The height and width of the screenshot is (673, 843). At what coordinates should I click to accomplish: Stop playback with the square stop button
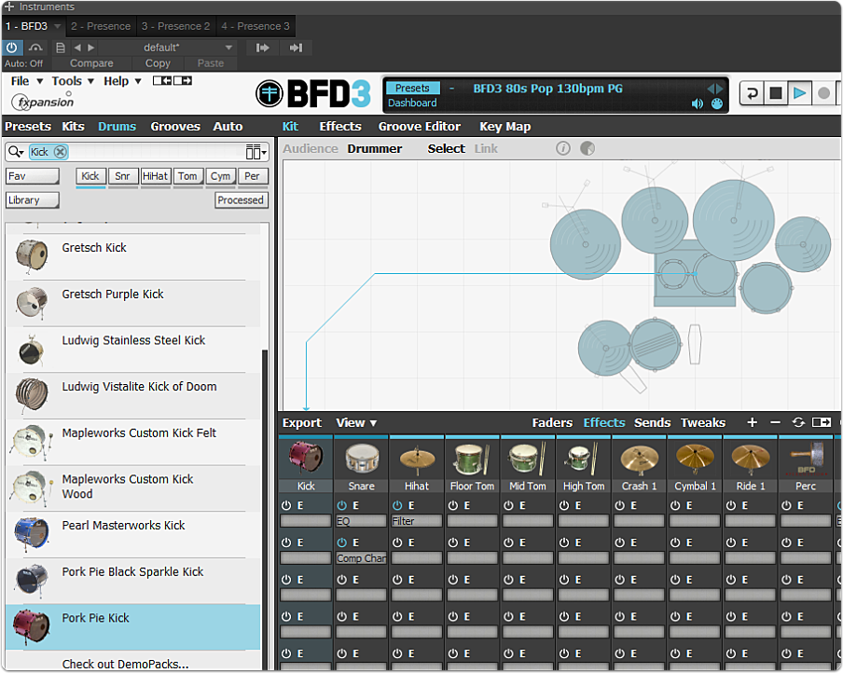point(775,93)
